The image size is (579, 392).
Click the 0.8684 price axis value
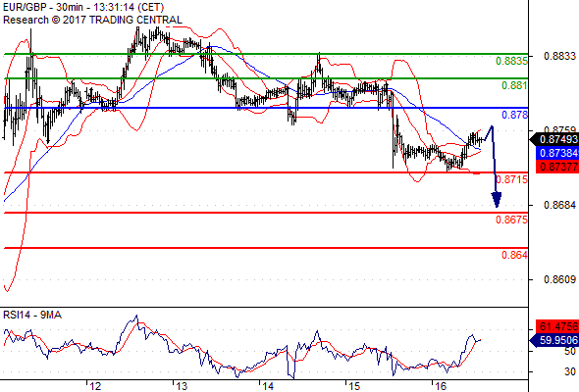pyautogui.click(x=559, y=205)
